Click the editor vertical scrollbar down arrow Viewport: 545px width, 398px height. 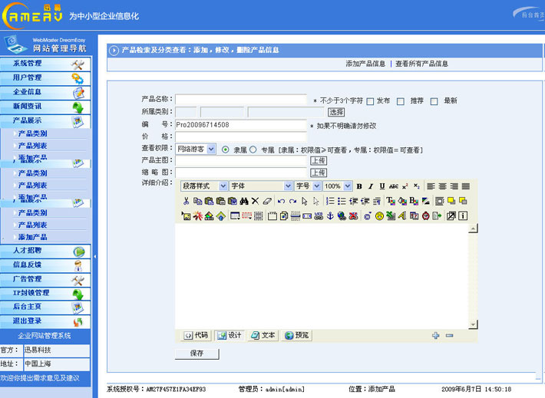pyautogui.click(x=473, y=324)
